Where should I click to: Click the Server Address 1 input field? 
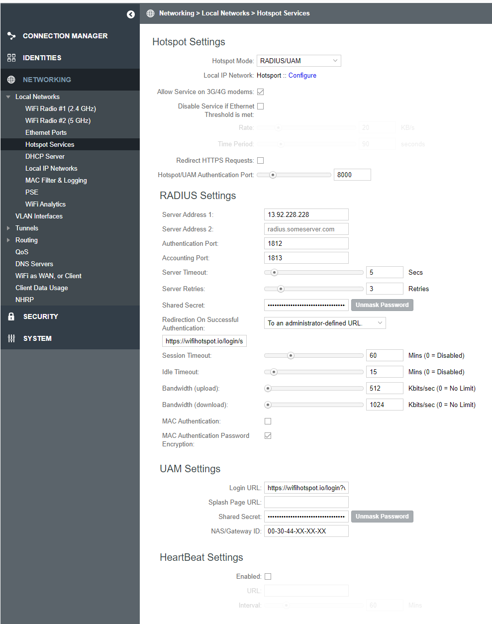tap(306, 214)
